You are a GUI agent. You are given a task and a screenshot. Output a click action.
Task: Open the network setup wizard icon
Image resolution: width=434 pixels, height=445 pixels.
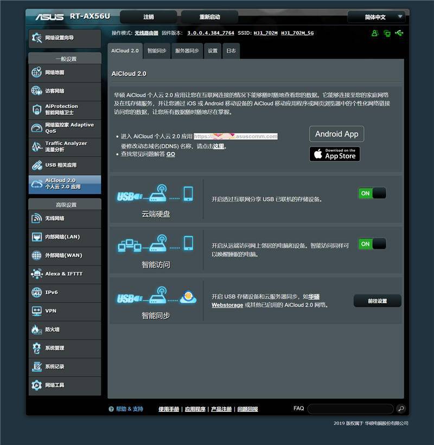click(37, 38)
